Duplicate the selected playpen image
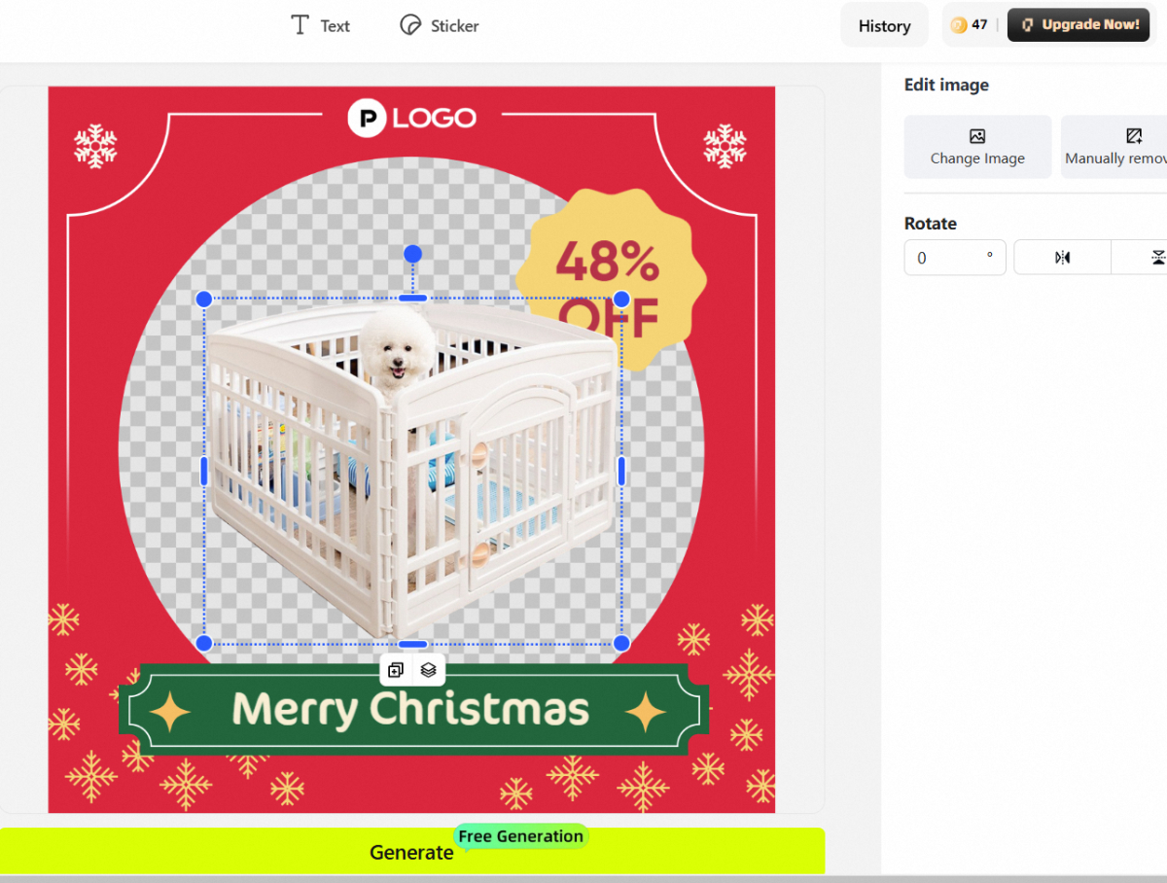The image size is (1167, 883). click(x=395, y=669)
